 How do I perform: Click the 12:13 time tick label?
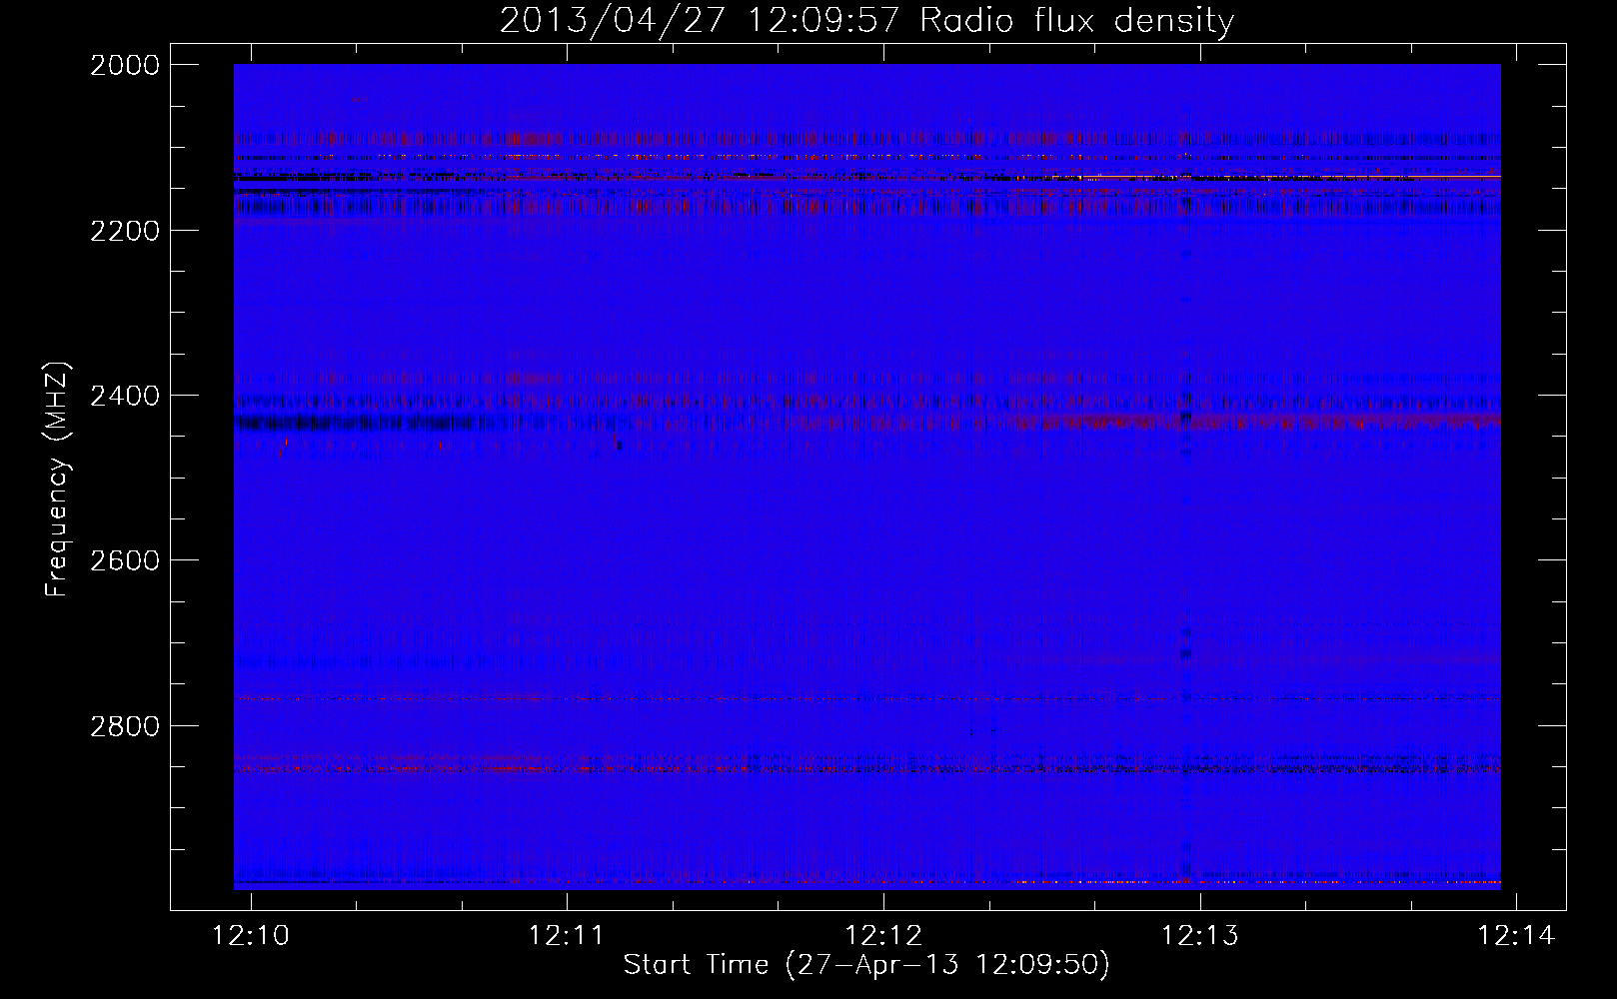pos(1200,935)
